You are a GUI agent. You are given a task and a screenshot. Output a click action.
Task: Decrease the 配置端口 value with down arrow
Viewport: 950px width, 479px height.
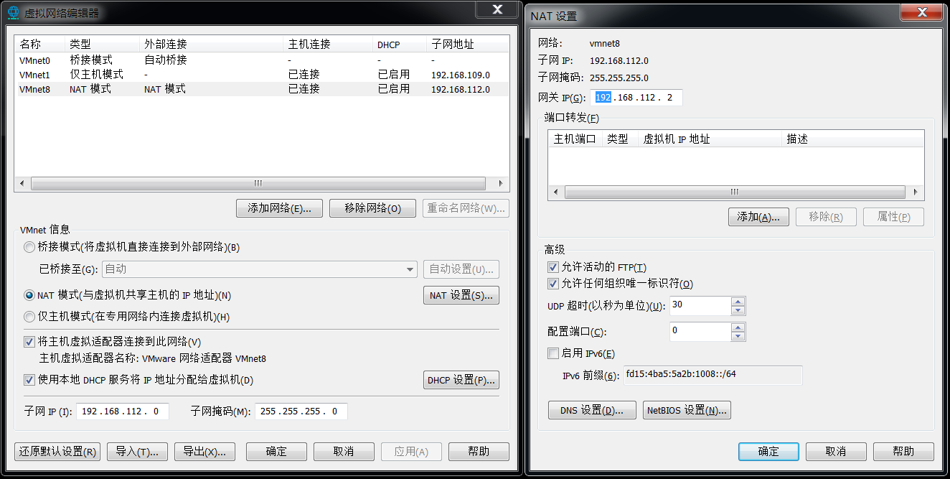[738, 336]
